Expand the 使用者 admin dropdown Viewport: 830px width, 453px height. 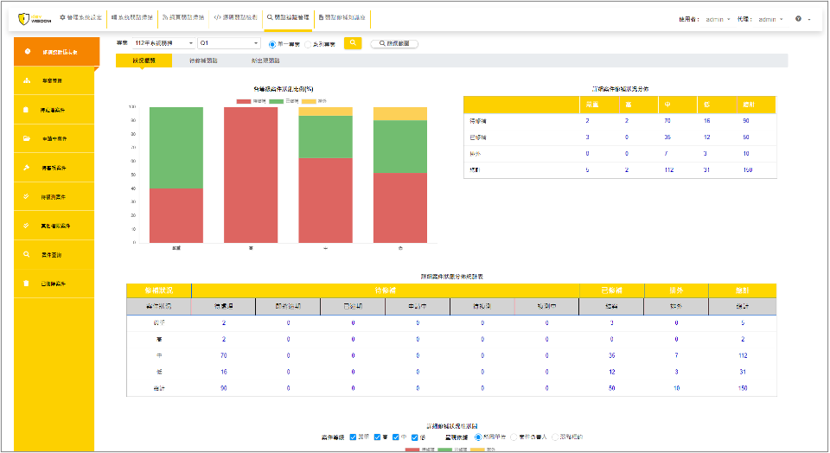click(x=718, y=18)
